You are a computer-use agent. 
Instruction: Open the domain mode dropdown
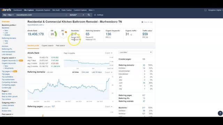[77, 15]
